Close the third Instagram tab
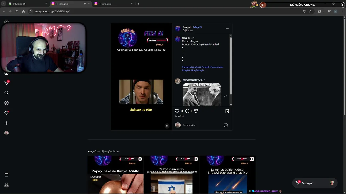 [x=132, y=4]
